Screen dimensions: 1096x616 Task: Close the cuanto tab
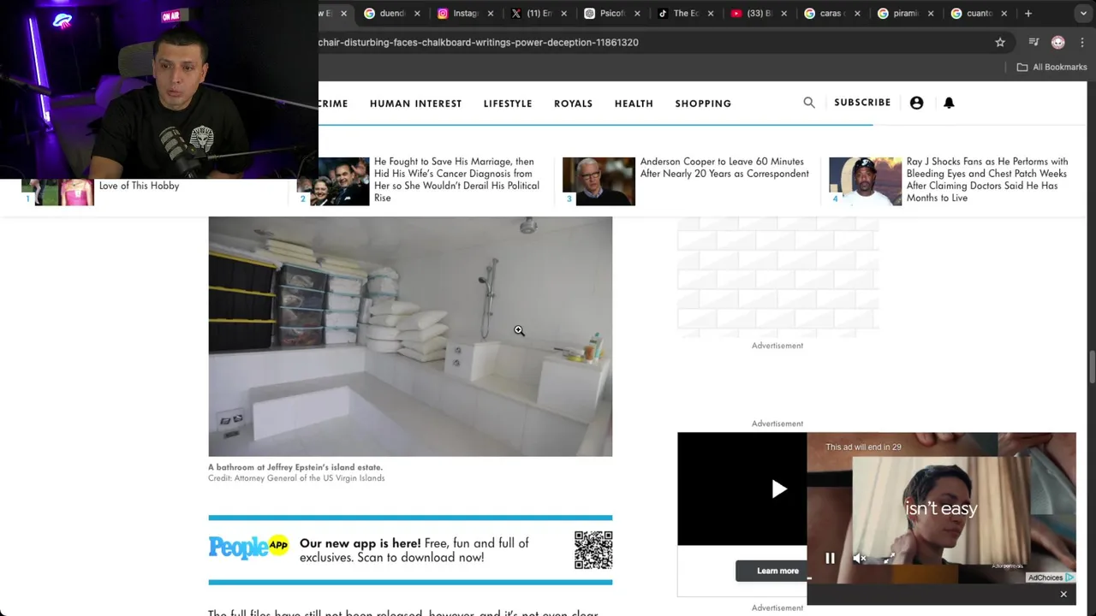point(1004,14)
